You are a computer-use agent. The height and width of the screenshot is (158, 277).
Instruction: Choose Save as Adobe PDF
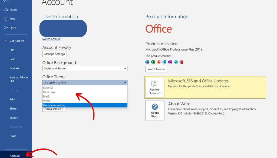click(19, 79)
